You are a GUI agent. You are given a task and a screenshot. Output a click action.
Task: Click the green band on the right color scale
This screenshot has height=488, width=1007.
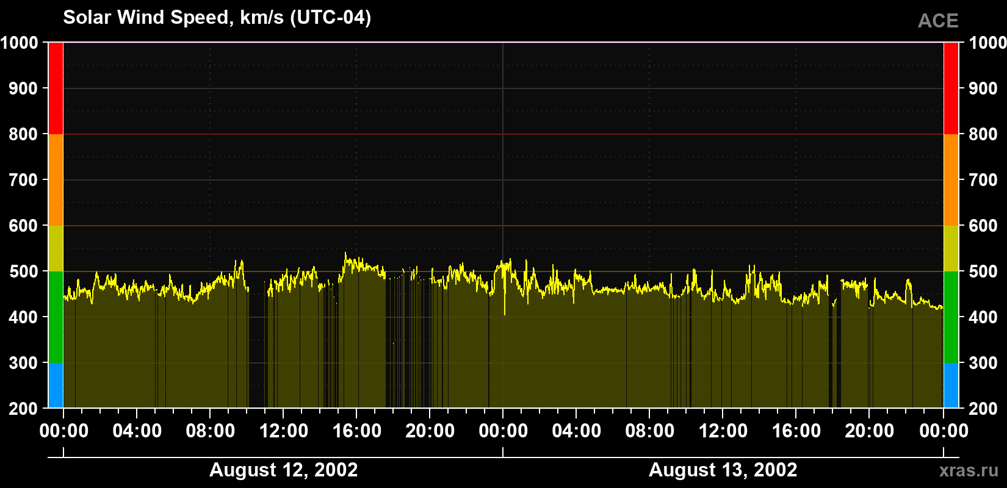(x=951, y=317)
